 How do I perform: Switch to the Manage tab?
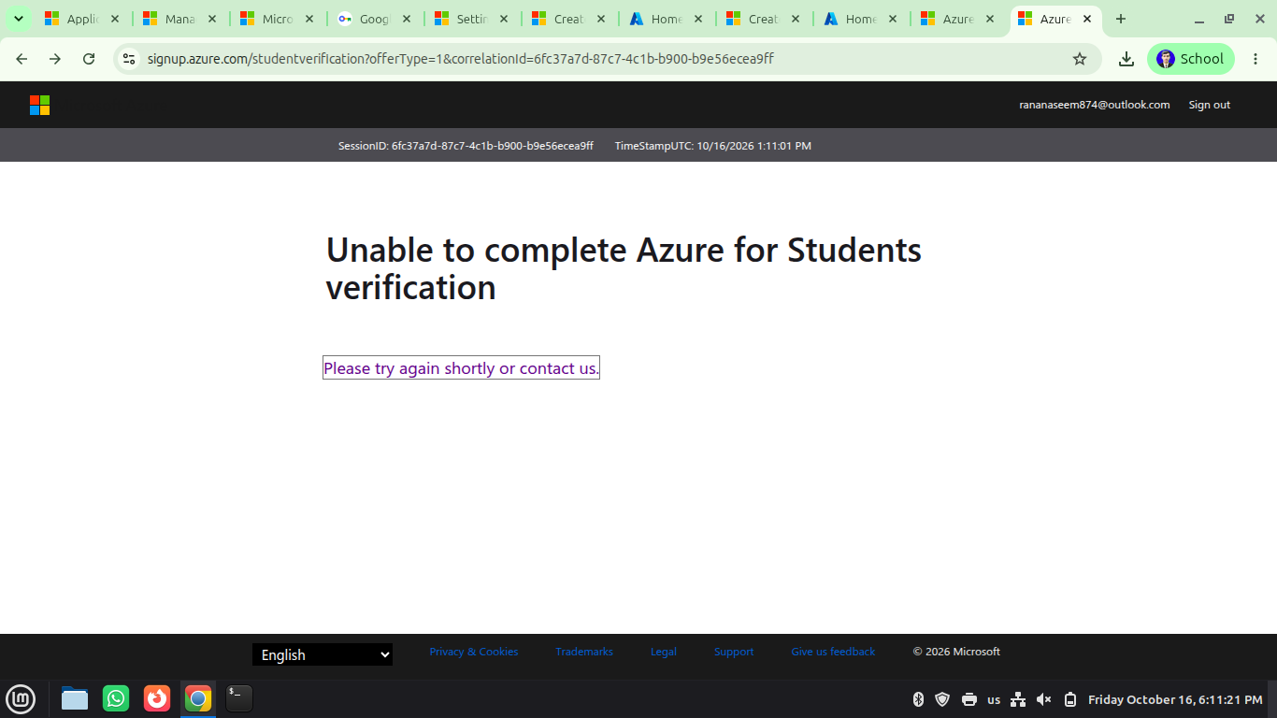(x=180, y=19)
